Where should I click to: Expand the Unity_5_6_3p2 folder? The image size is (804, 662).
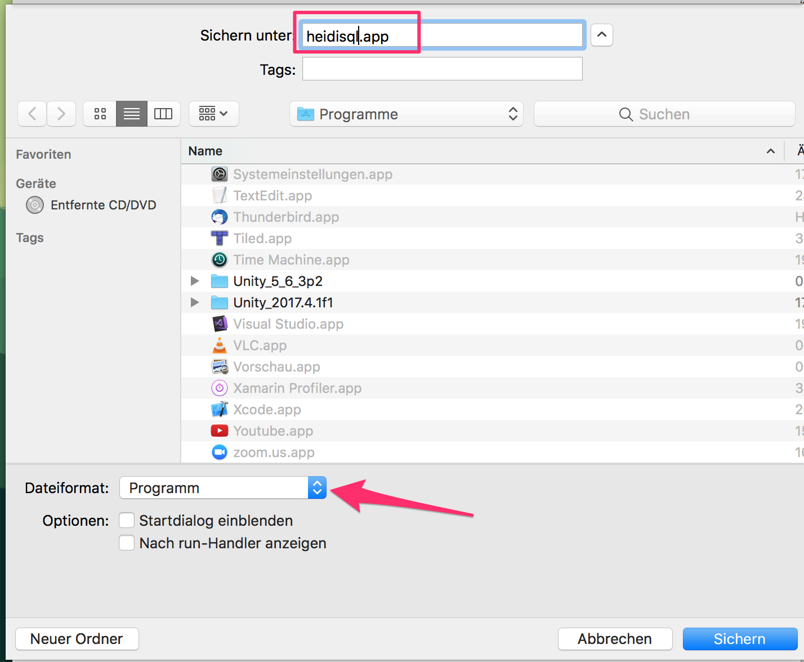(194, 281)
